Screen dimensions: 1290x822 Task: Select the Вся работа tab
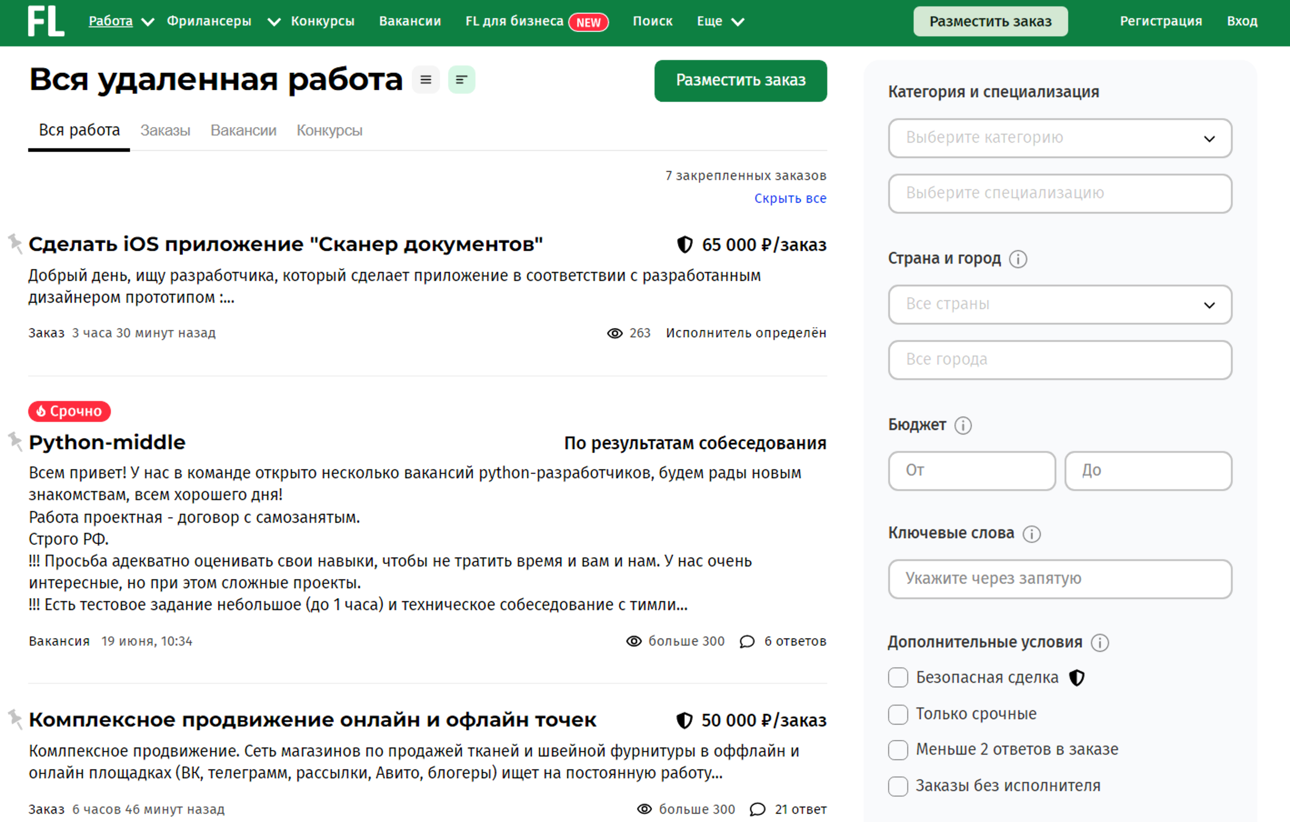(x=79, y=130)
